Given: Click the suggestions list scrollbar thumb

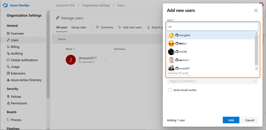Looking at the screenshot, I should point(256,50).
